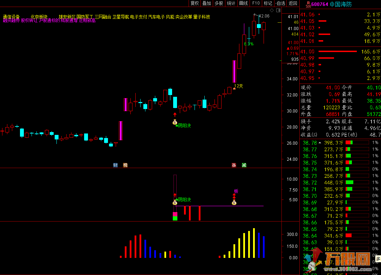The height and width of the screenshot is (275, 381).
Task: Click the 榜 ranking marker icon
Action: click(x=125, y=165)
